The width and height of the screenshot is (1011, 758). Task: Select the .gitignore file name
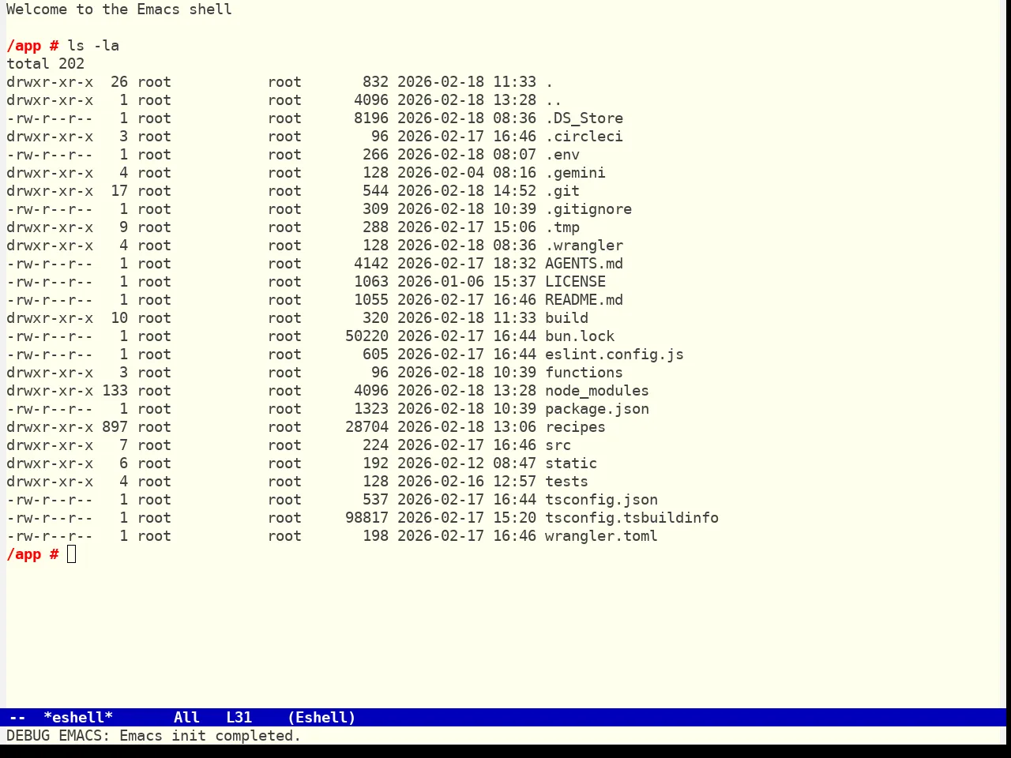pyautogui.click(x=588, y=209)
